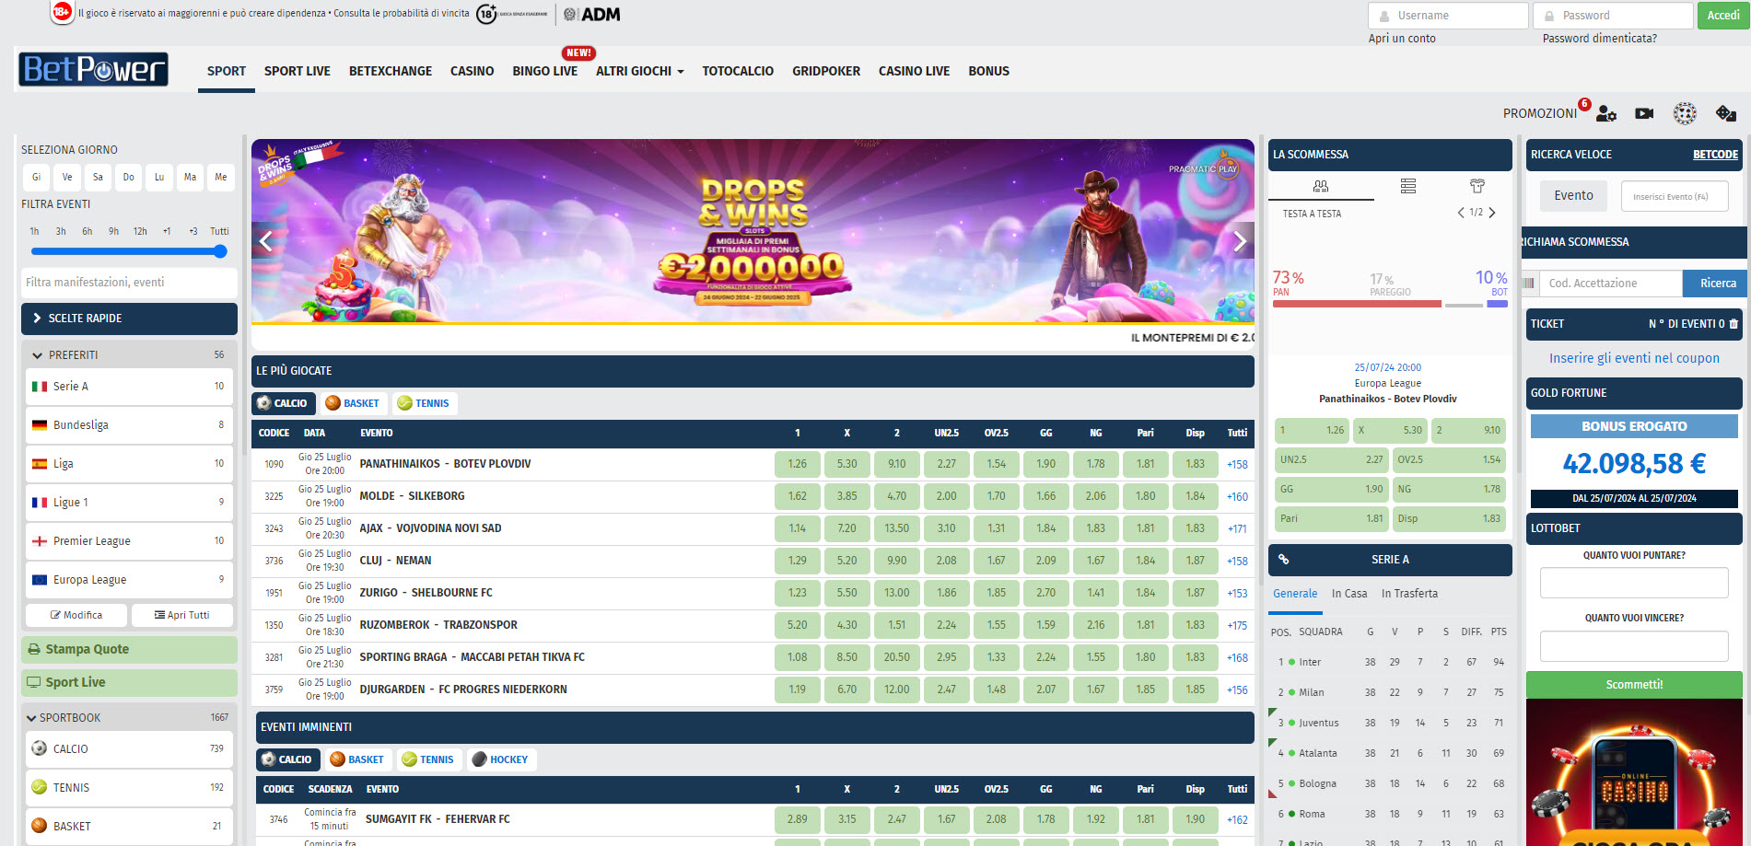Click the BetPower logo
Screen dimensions: 1751x846
point(93,69)
